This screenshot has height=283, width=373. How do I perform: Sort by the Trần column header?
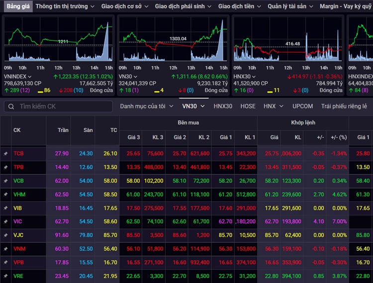(x=63, y=130)
